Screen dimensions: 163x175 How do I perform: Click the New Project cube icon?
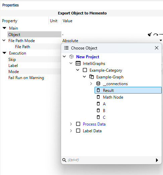71,57
